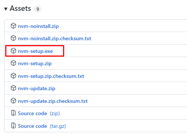This screenshot has width=187, height=136.
Task: Click package icon beside nvm-noinstall.zip
Action: tap(13, 26)
